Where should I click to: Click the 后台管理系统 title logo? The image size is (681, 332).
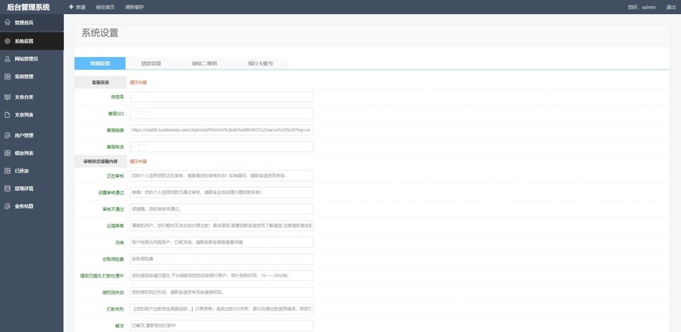[x=29, y=7]
